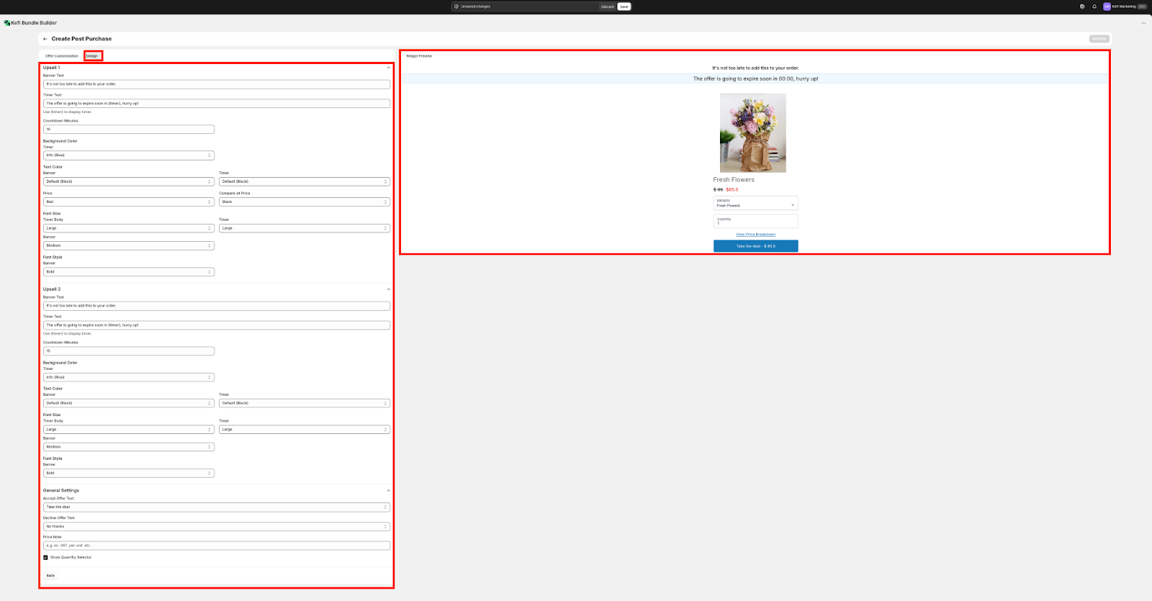Click the Save button in top bar
This screenshot has width=1152, height=601.
point(624,6)
